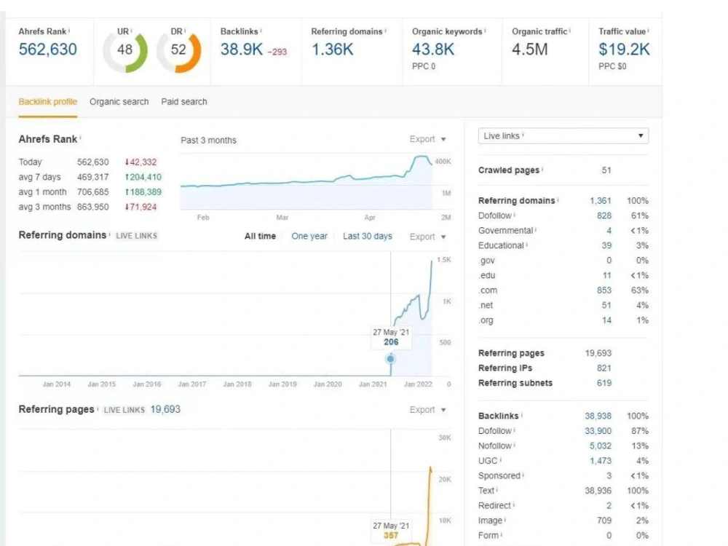Click info icon beside Educational row
728x546 pixels.
pyautogui.click(x=526, y=244)
